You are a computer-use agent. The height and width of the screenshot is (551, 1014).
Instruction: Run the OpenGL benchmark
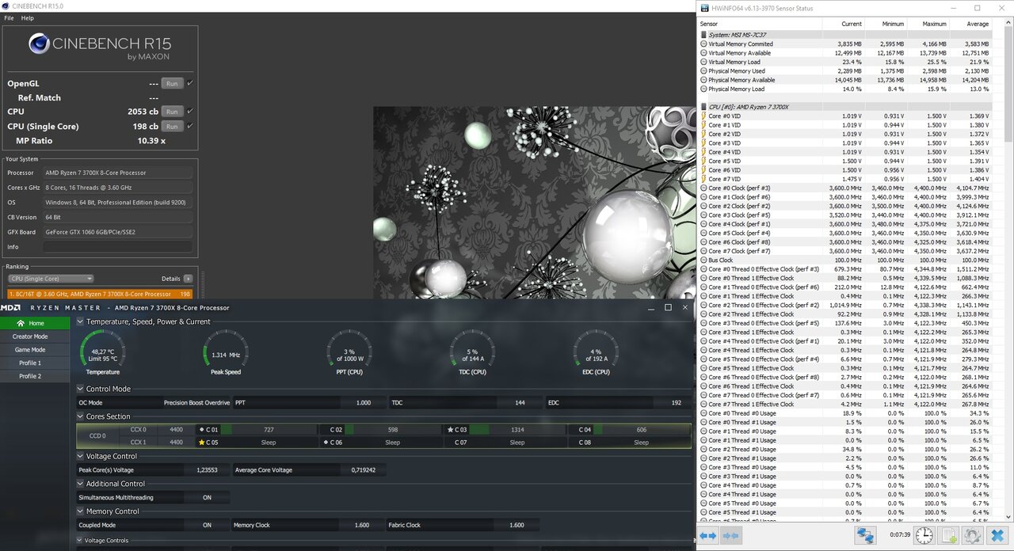coord(172,83)
